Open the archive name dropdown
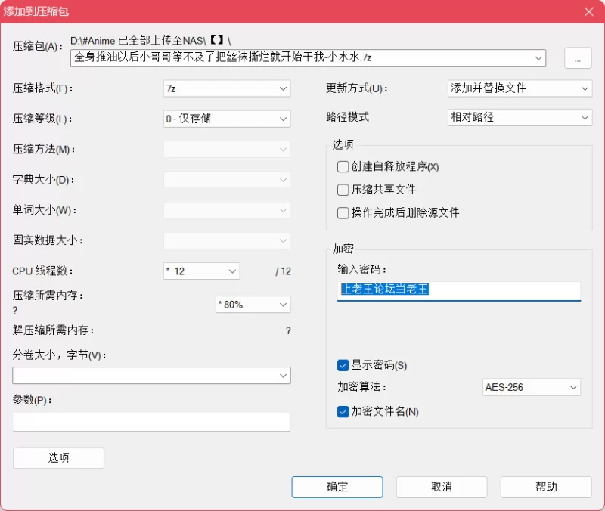 pos(538,58)
